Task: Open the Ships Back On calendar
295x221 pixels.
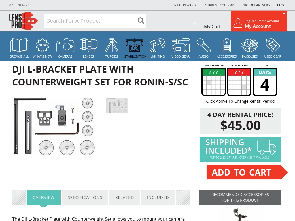Action: point(239,82)
